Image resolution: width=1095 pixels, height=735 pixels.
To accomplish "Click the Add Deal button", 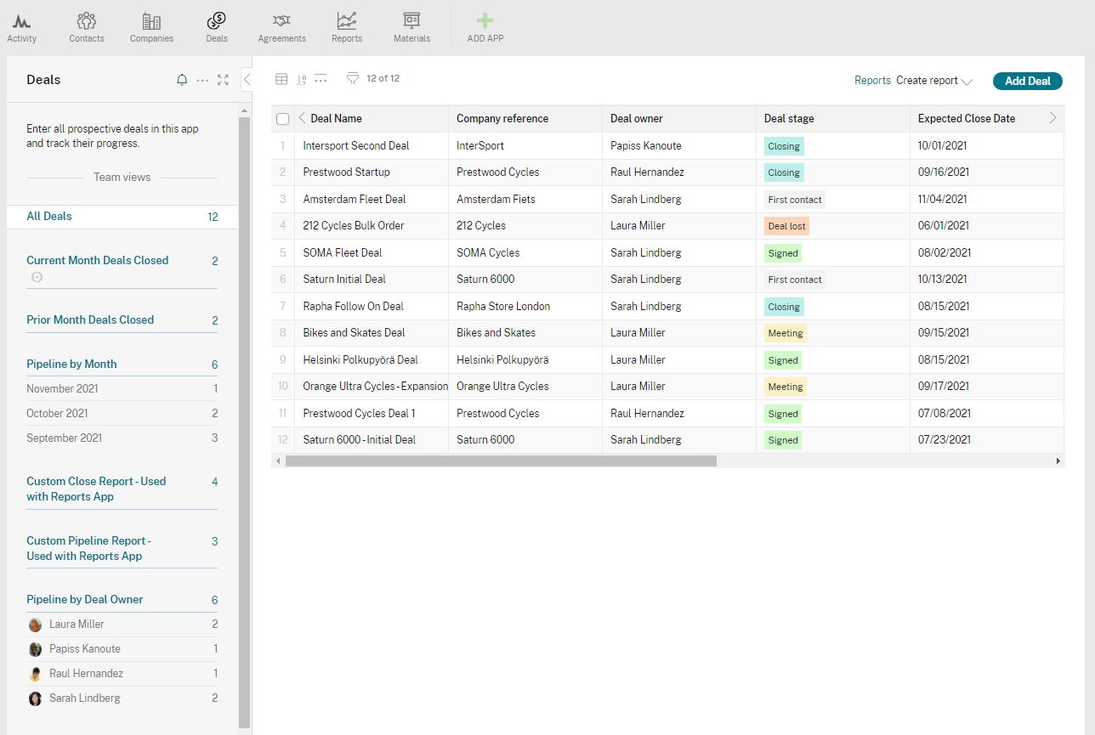I will (x=1027, y=81).
